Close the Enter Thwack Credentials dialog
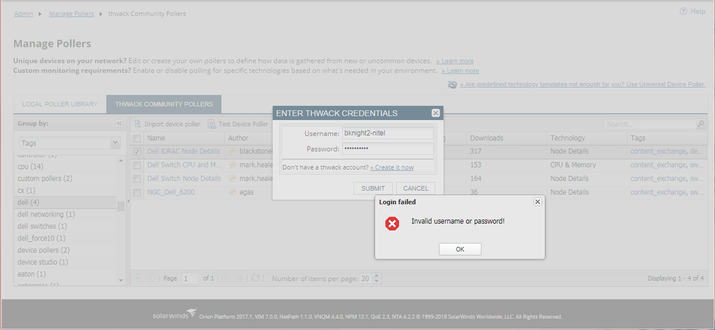 (435, 113)
